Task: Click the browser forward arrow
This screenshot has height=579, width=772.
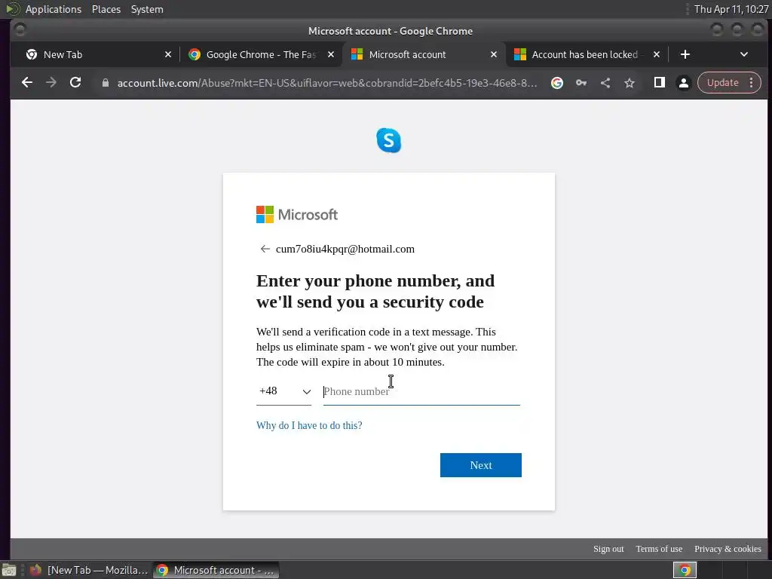Action: pyautogui.click(x=51, y=83)
